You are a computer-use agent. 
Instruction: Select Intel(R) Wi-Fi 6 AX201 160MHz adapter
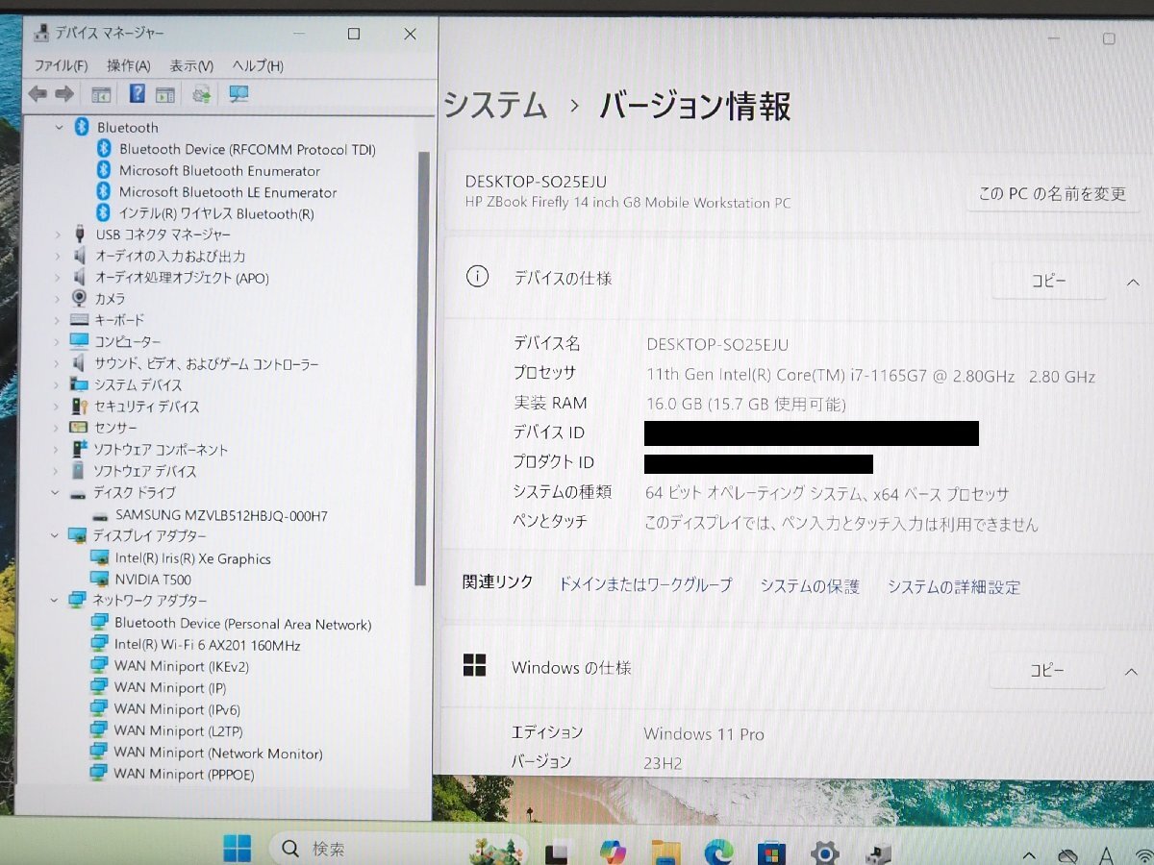tap(207, 645)
